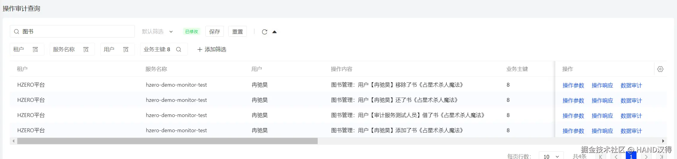The image size is (677, 159).
Task: Open 数据审计 for the 添加了书 row
Action: pyautogui.click(x=631, y=131)
